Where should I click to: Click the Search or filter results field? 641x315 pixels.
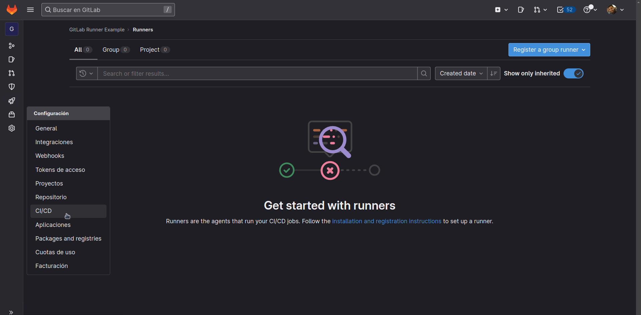pyautogui.click(x=257, y=73)
